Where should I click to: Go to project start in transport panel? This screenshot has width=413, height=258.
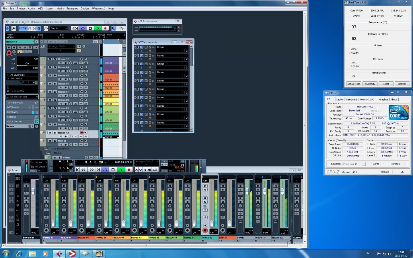[77, 170]
